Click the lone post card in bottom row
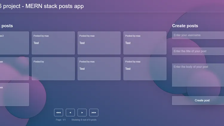Screen dimensions: 224x126 (14, 94)
